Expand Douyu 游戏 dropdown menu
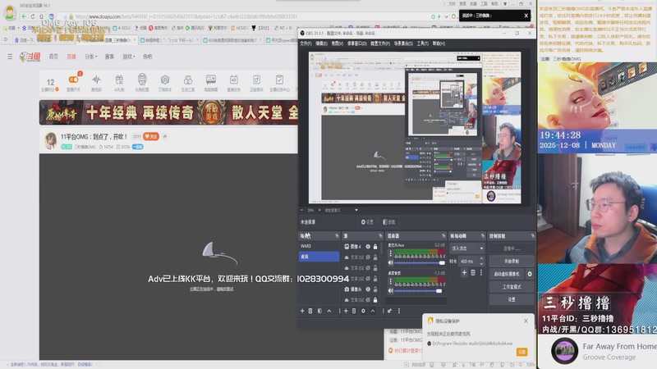The image size is (657, 369). point(129,57)
